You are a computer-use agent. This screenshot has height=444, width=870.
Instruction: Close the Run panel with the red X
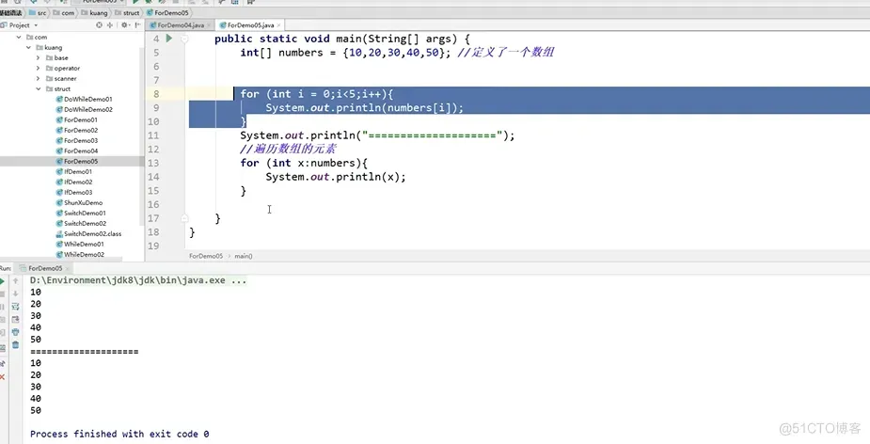point(2,377)
